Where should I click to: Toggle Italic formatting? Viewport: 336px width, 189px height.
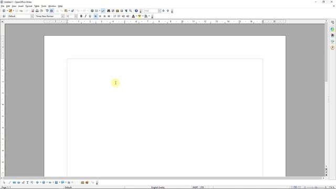86,16
